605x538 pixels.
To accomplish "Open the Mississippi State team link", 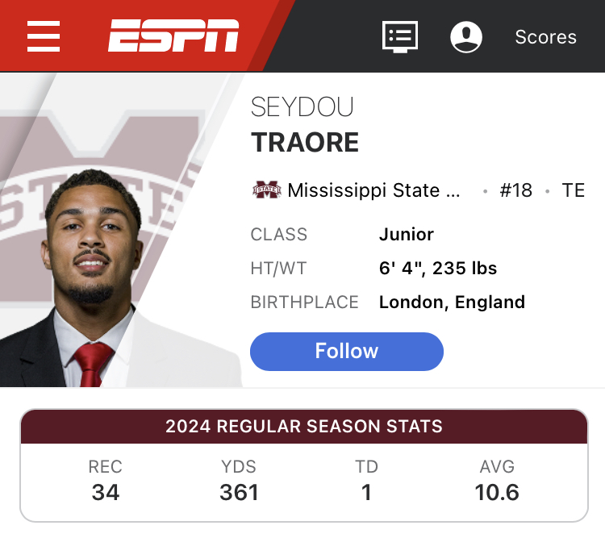I will 373,190.
